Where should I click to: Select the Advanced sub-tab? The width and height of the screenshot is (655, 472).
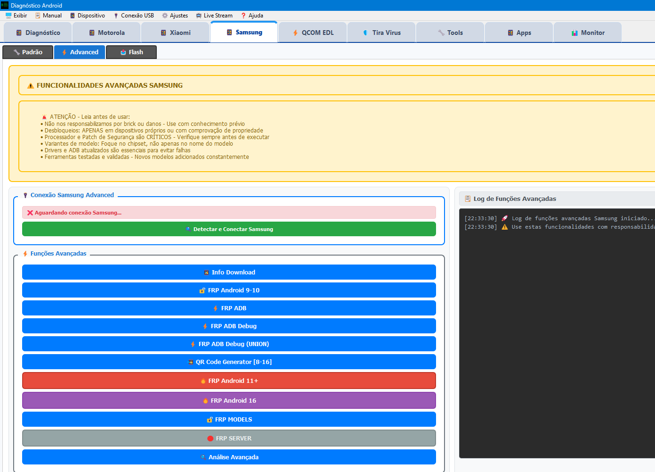pos(80,52)
